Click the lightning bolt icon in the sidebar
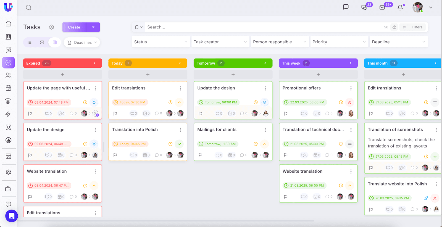Image resolution: width=442 pixels, height=227 pixels. (x=8, y=114)
